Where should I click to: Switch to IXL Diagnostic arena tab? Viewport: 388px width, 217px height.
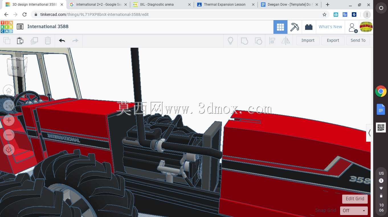click(162, 5)
